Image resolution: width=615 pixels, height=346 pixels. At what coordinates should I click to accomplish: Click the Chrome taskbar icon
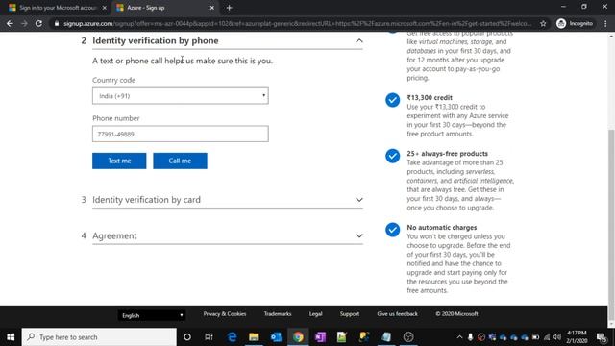[x=298, y=337]
